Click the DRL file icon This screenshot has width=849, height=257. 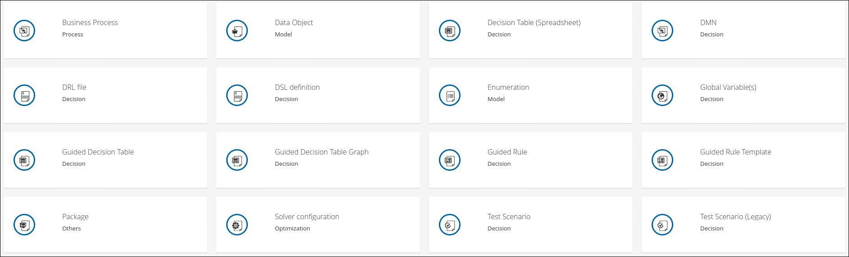[x=24, y=95]
